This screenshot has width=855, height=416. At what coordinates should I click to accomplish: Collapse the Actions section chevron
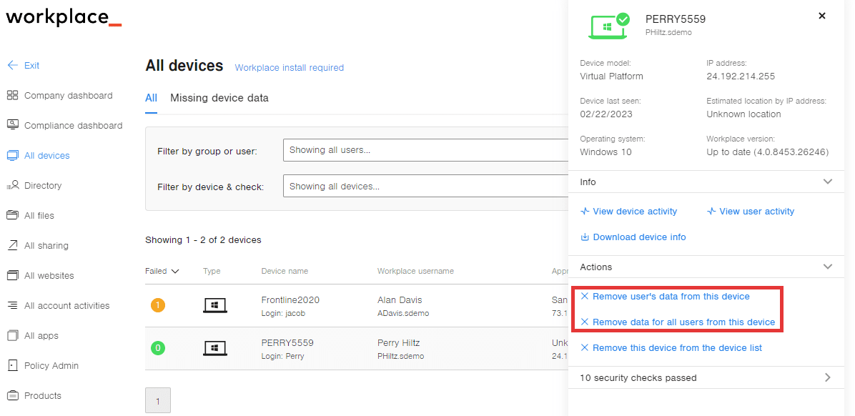pos(828,267)
